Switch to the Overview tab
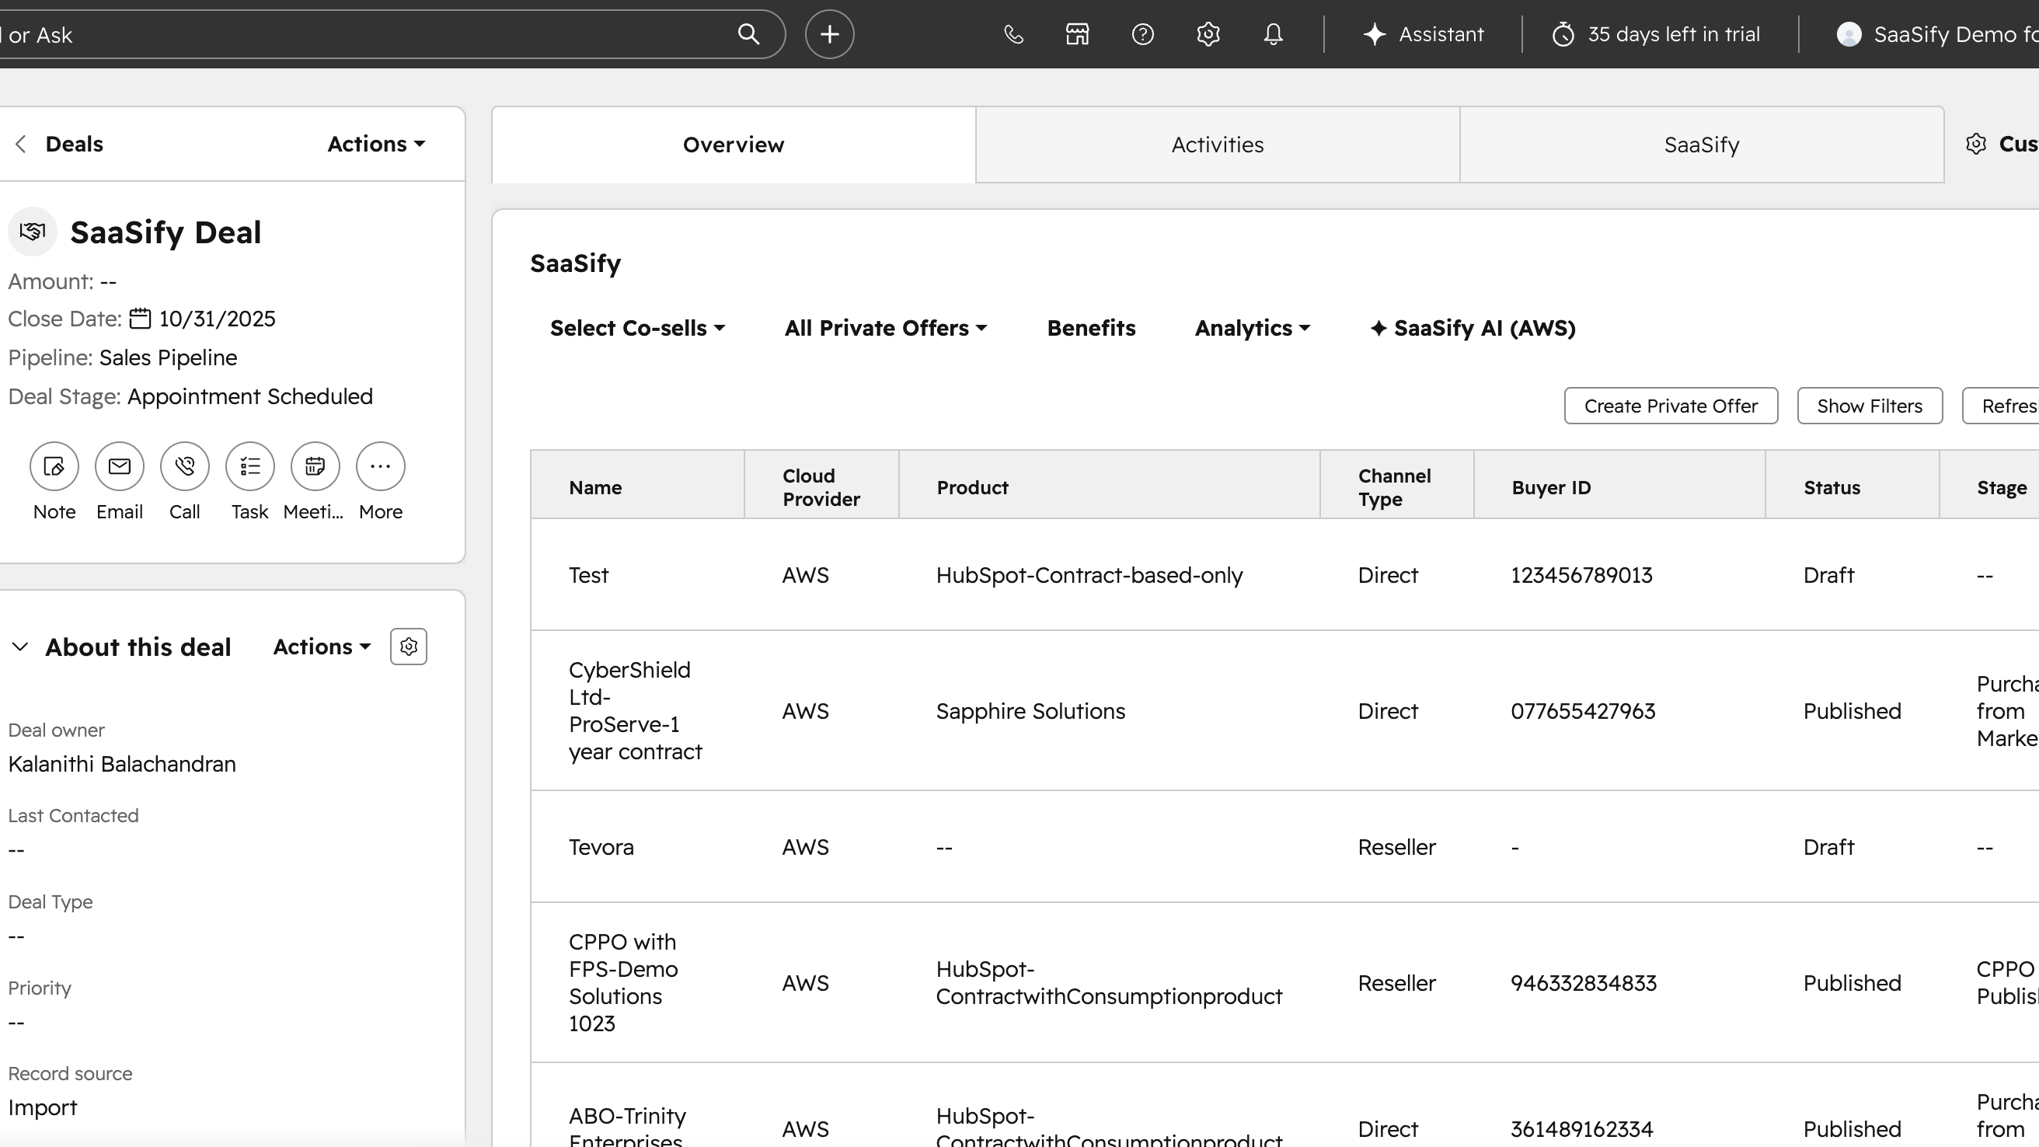The image size is (2039, 1147). 734,145
